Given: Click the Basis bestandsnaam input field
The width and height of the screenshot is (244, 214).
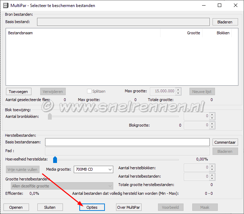Looking at the screenshot, I should point(127,142).
